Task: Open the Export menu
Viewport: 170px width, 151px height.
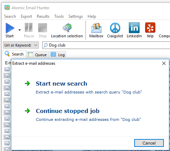Action: (26, 16)
